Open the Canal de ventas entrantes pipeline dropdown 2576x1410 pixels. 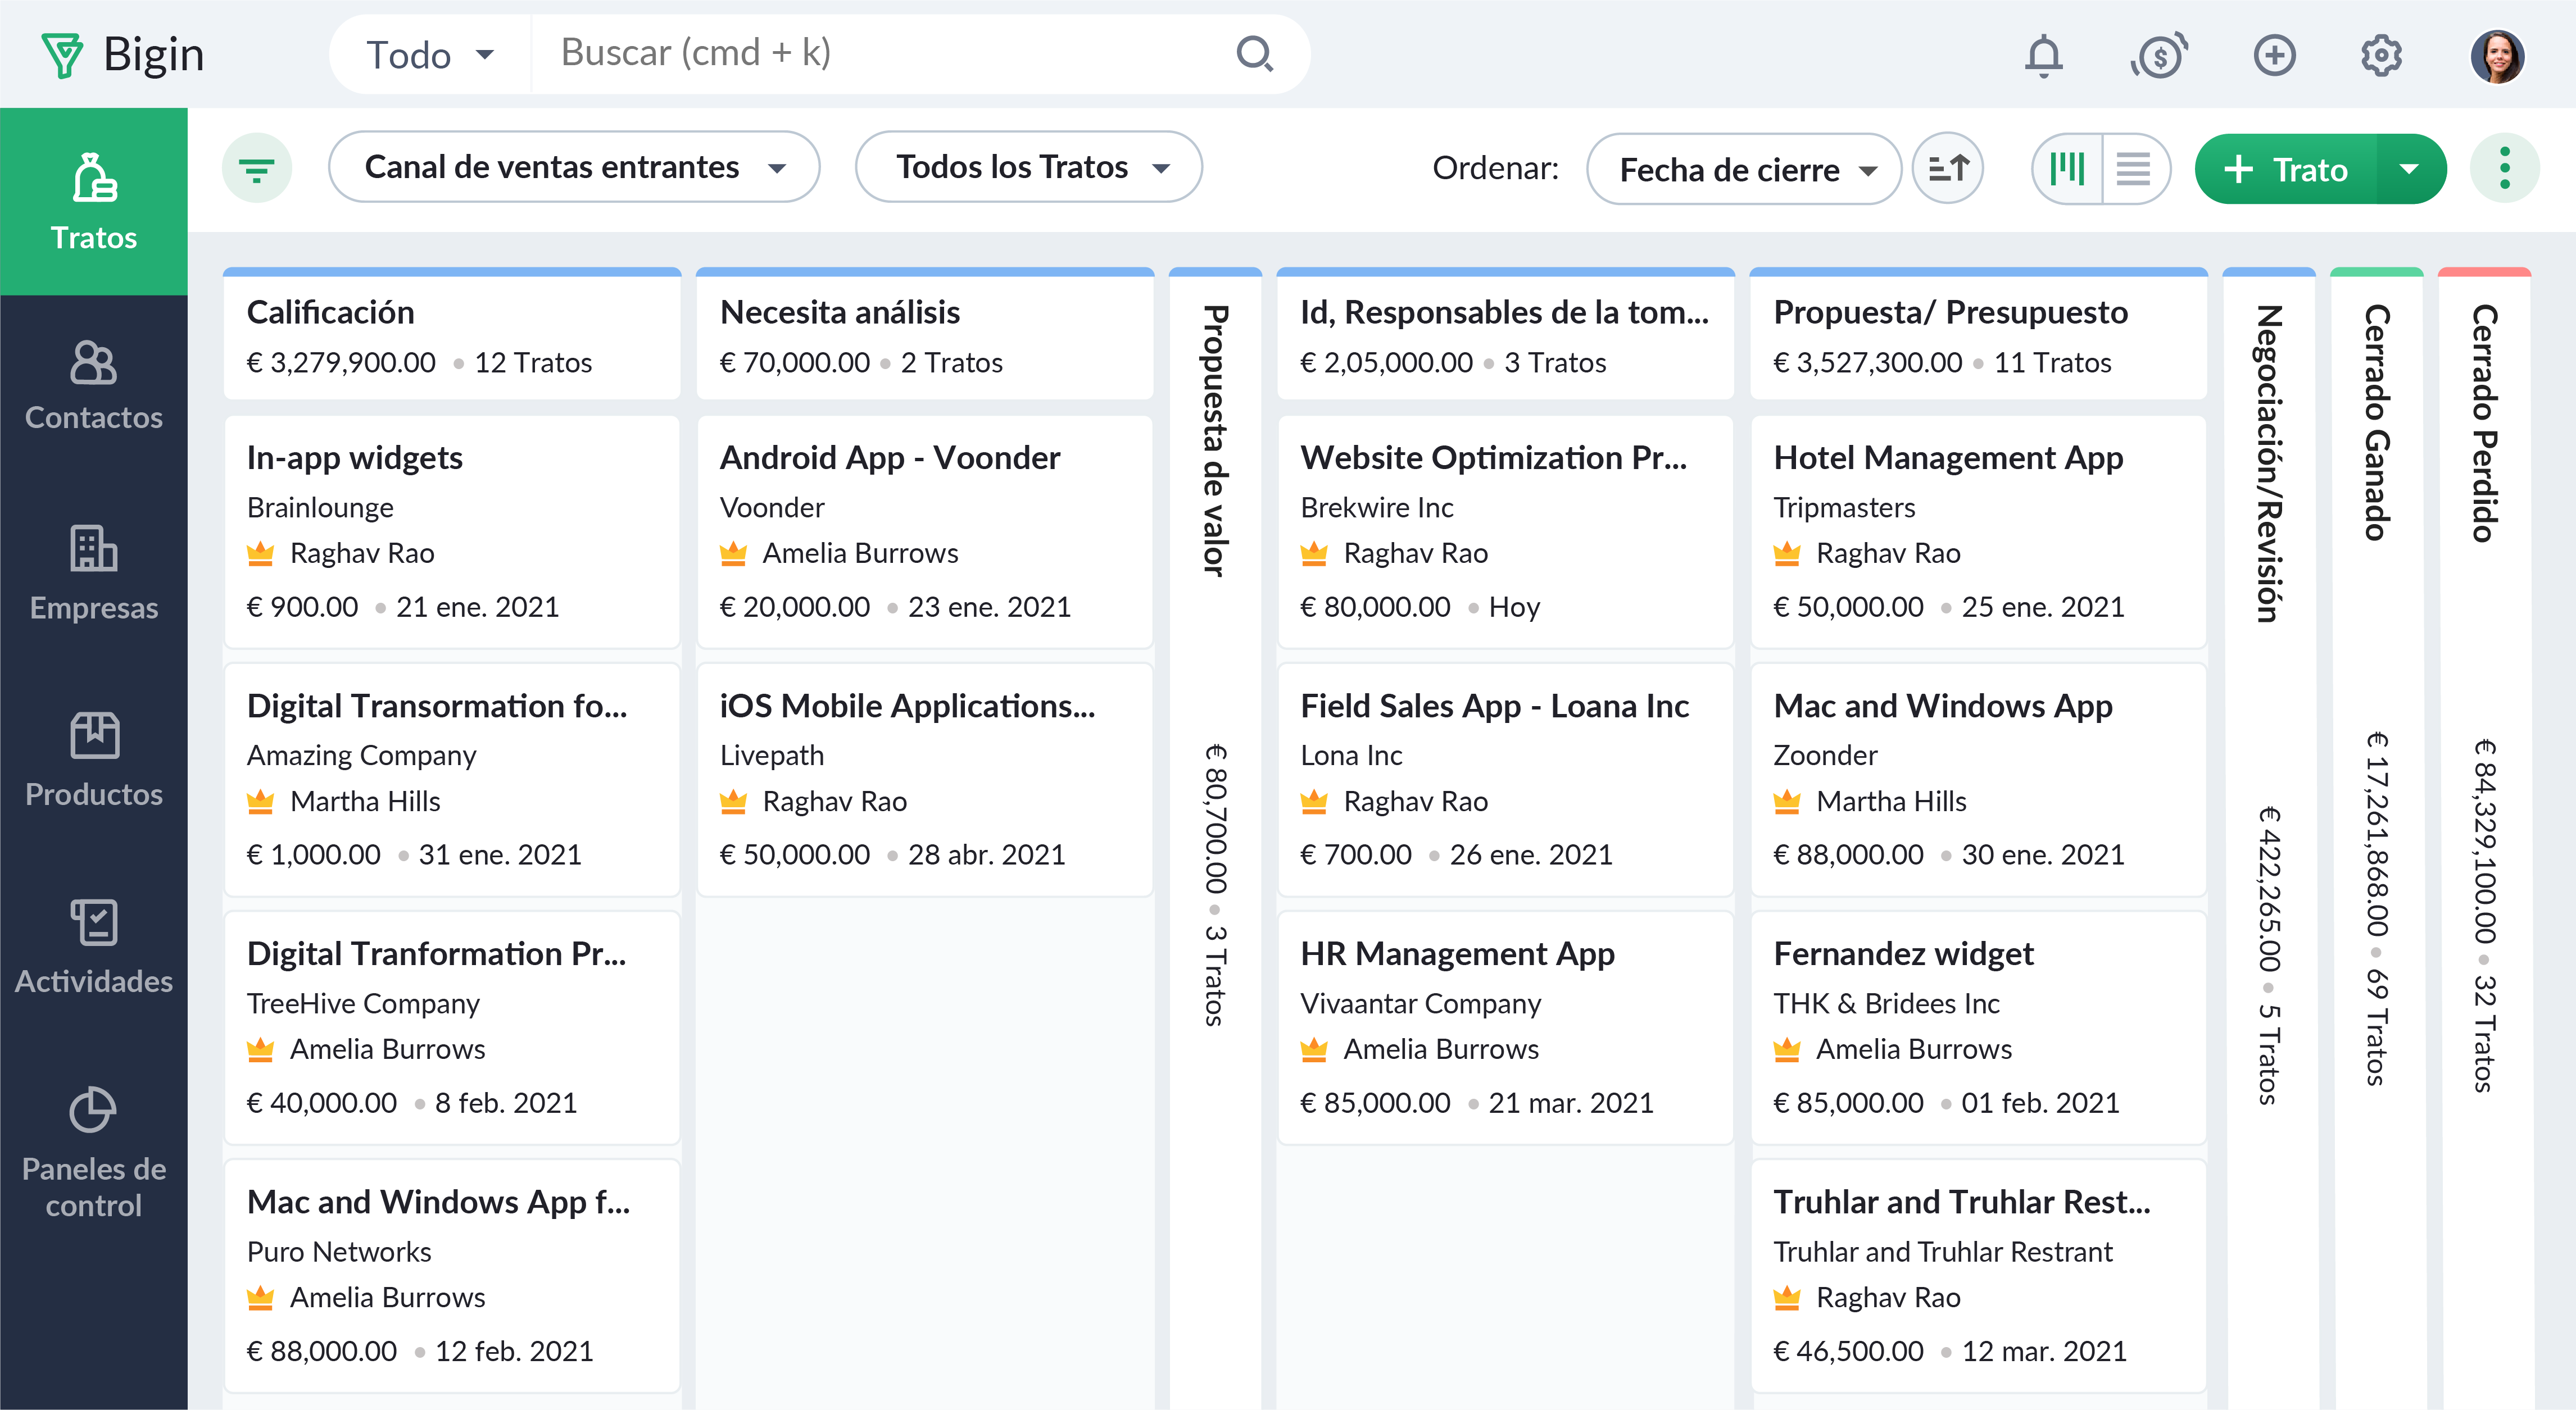[574, 167]
